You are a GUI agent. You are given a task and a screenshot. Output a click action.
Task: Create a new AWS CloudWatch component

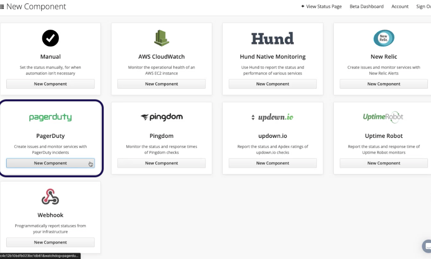tap(162, 84)
